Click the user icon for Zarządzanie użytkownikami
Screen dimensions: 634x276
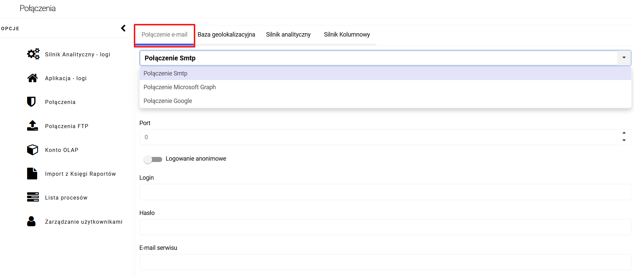[31, 221]
